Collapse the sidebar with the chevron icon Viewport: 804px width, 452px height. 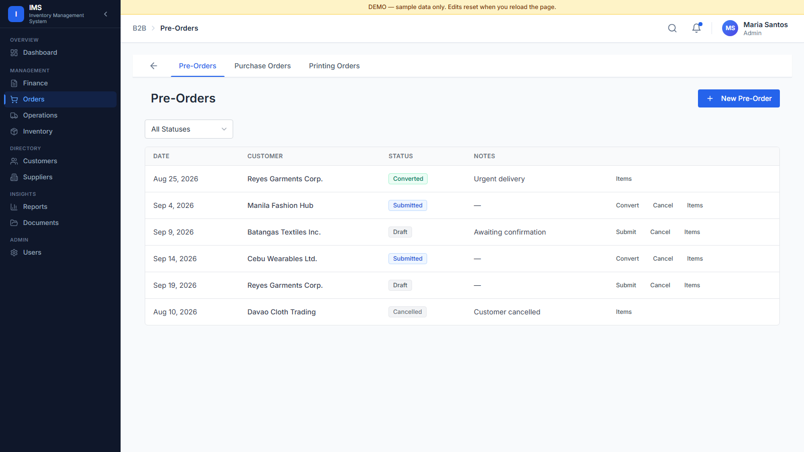coord(106,14)
